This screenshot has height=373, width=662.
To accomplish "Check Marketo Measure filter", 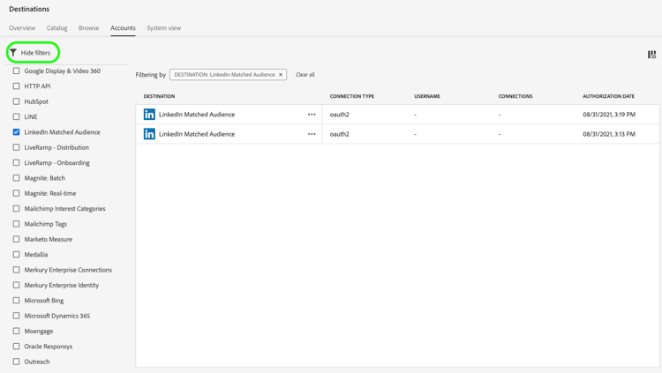I will (x=16, y=239).
